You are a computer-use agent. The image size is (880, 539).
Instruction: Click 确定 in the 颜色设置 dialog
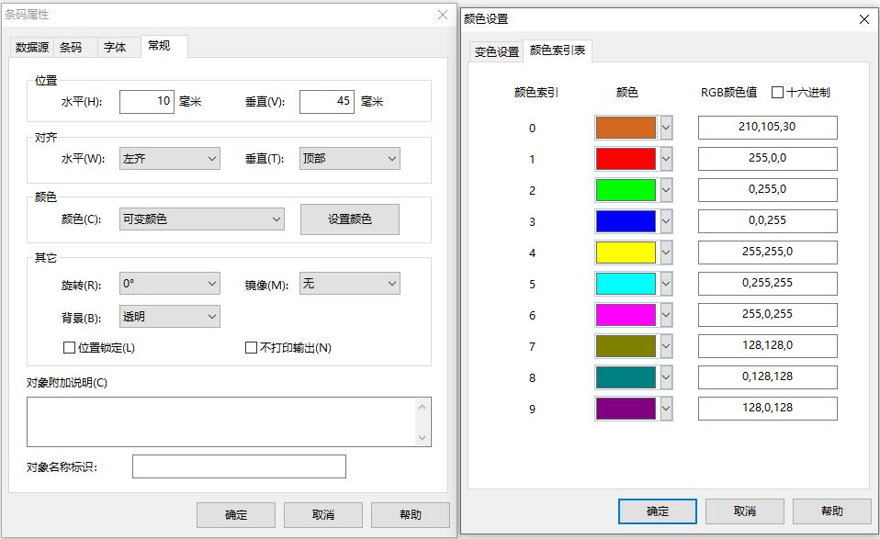click(x=658, y=511)
